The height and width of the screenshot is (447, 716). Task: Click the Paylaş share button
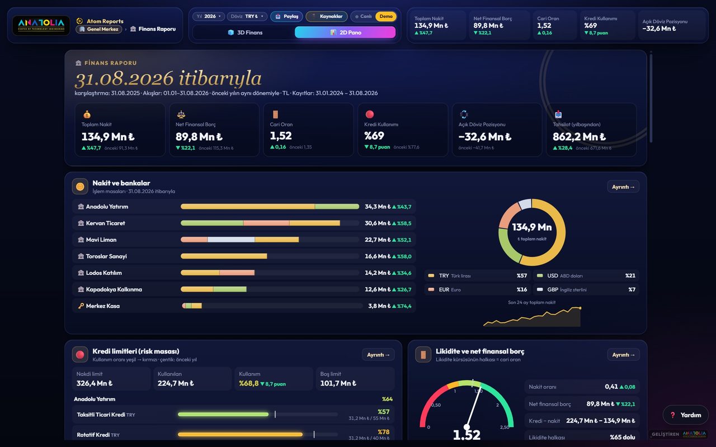286,17
